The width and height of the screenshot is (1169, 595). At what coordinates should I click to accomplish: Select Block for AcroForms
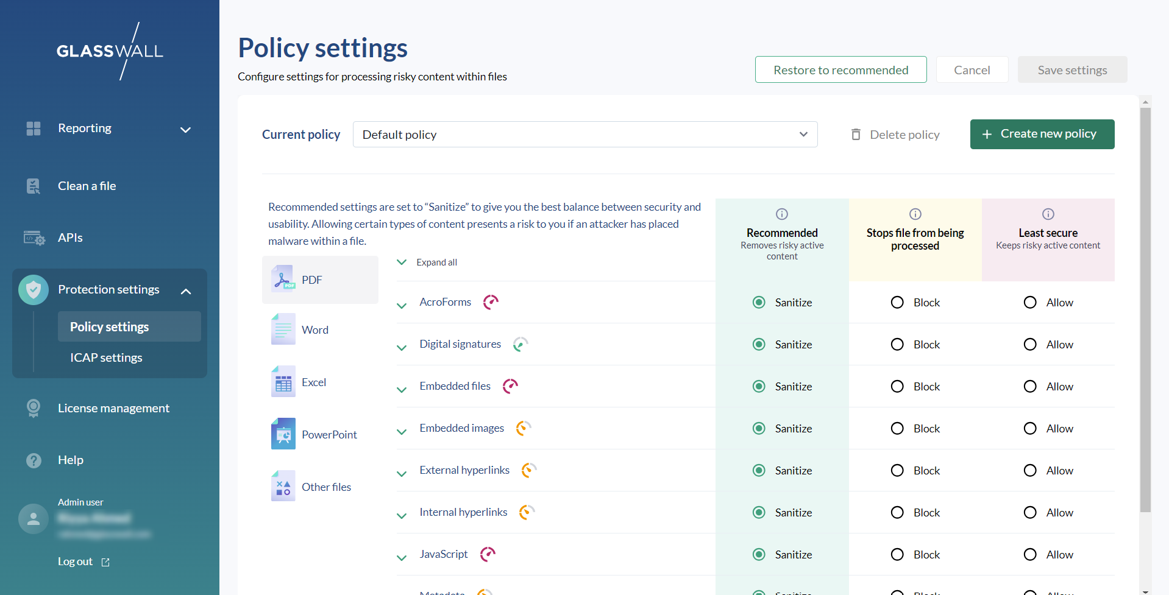pos(897,303)
